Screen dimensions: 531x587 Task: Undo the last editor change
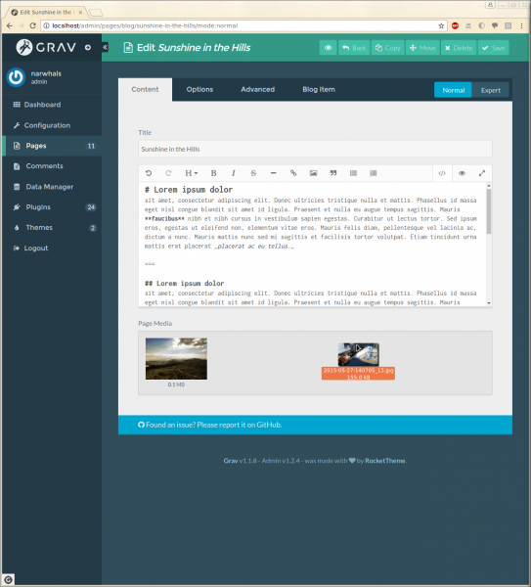149,173
